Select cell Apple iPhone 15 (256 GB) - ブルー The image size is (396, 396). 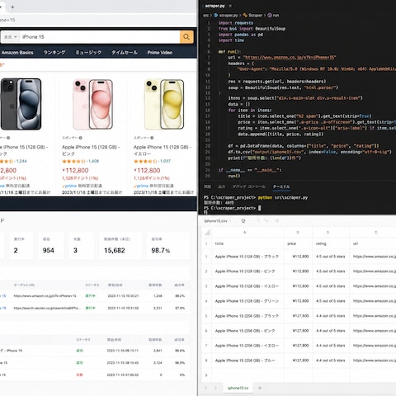click(247, 361)
